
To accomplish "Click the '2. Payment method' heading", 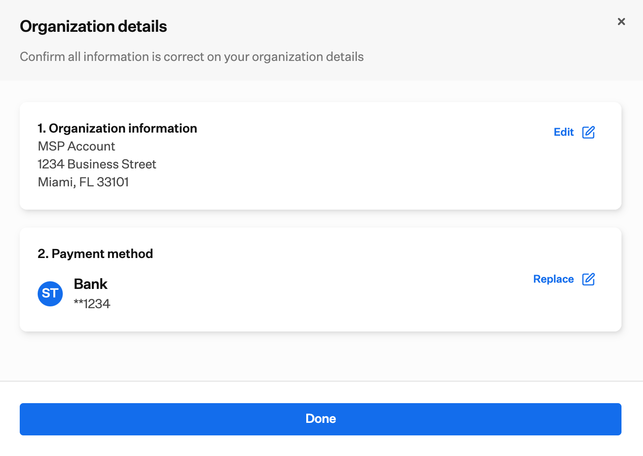I will point(96,254).
